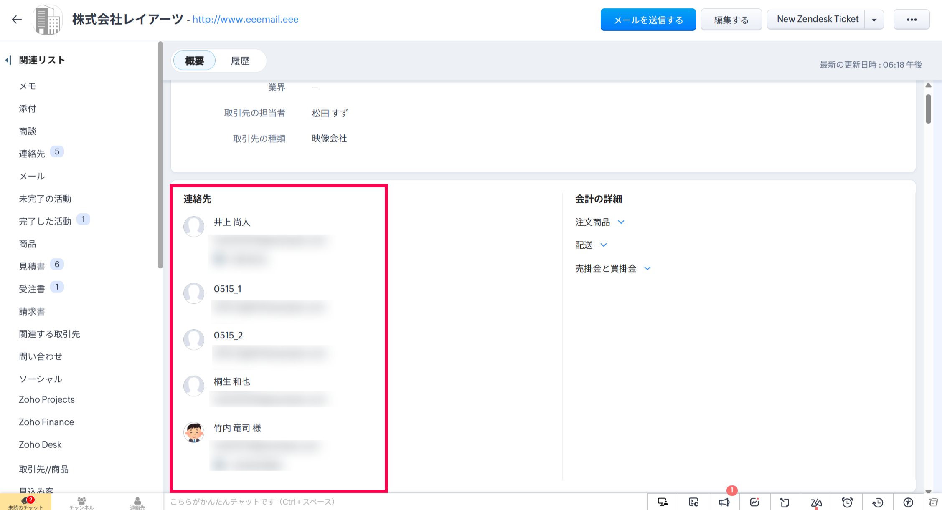Open the chat channels icon
This screenshot has width=942, height=510.
(81, 502)
